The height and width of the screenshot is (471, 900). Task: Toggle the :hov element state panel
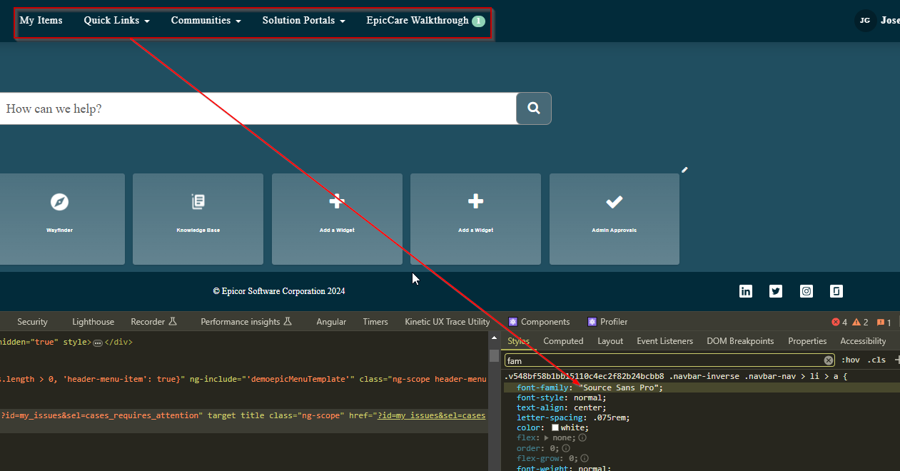coord(850,360)
